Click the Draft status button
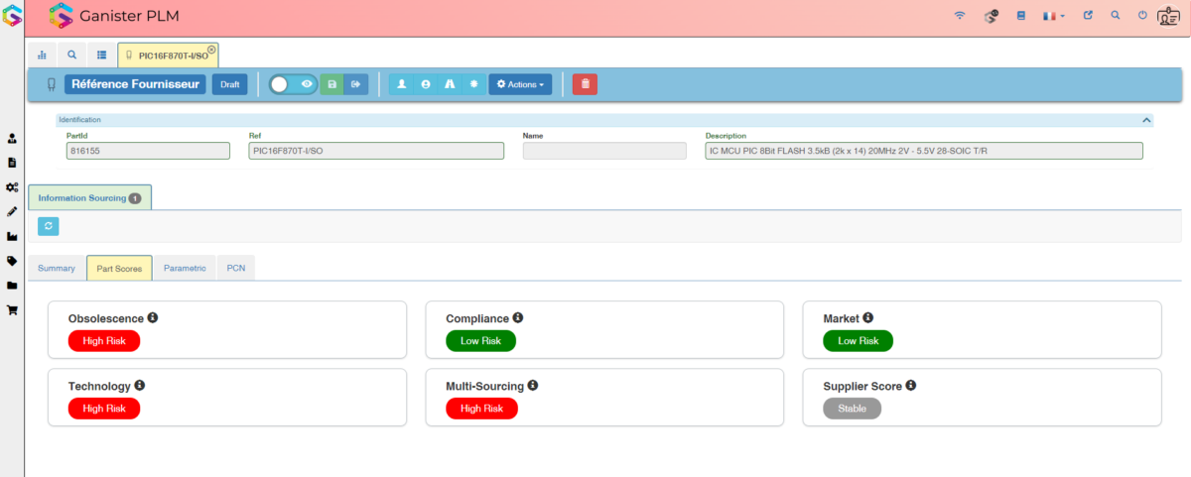The image size is (1191, 477). pyautogui.click(x=229, y=84)
